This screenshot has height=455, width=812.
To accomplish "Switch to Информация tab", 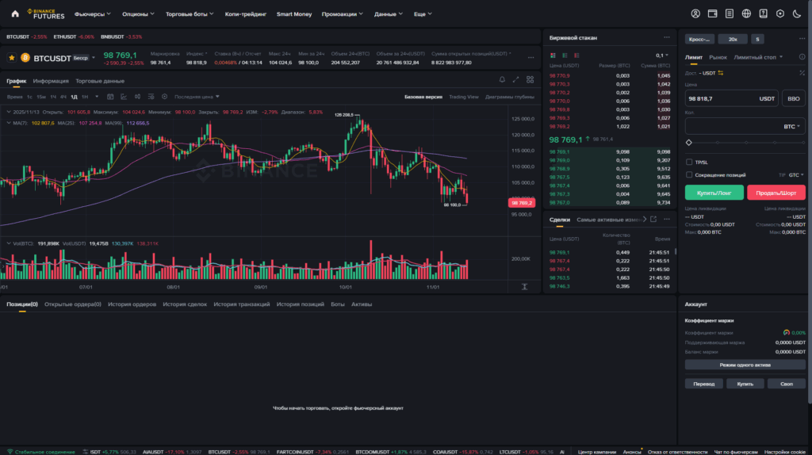I will point(51,81).
